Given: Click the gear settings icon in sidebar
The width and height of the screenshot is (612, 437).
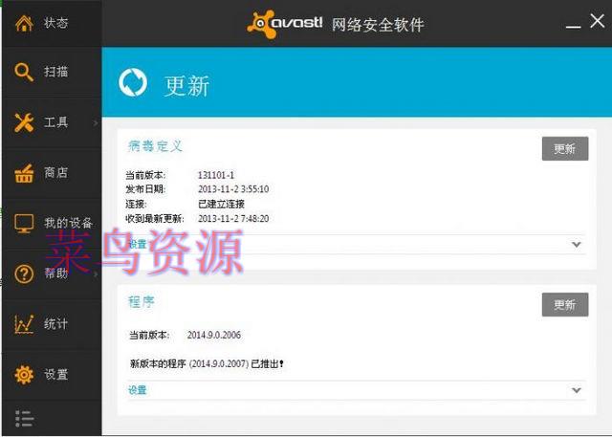Looking at the screenshot, I should [x=24, y=375].
